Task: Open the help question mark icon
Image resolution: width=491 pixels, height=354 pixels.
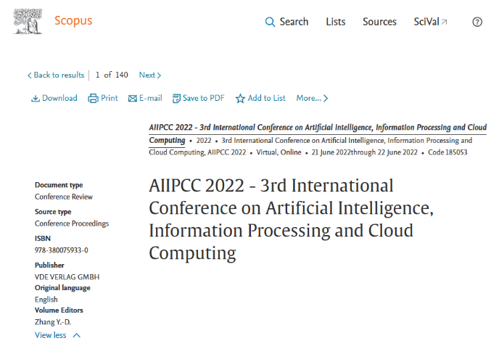Action: tap(476, 22)
